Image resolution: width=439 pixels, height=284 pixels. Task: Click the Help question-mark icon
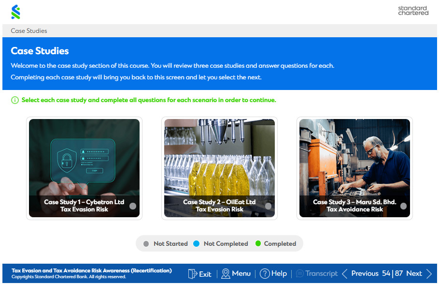pyautogui.click(x=265, y=274)
